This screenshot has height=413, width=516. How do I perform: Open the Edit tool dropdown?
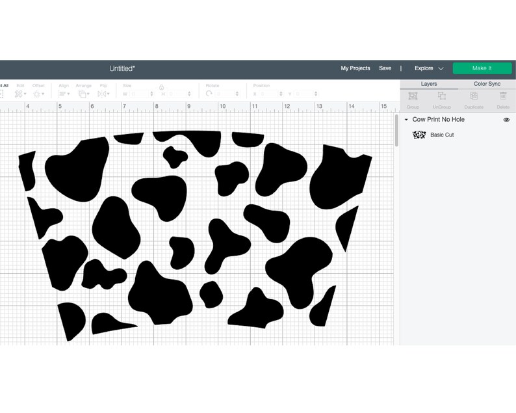(x=20, y=94)
